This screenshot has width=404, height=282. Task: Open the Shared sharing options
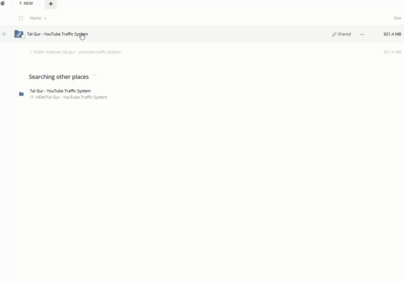341,34
